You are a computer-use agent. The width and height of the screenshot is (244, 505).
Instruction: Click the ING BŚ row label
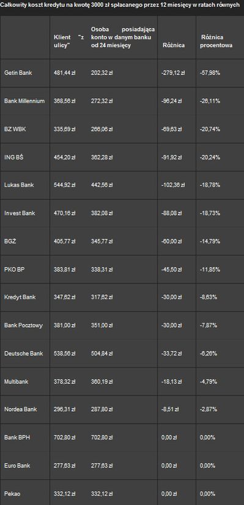pyautogui.click(x=13, y=157)
